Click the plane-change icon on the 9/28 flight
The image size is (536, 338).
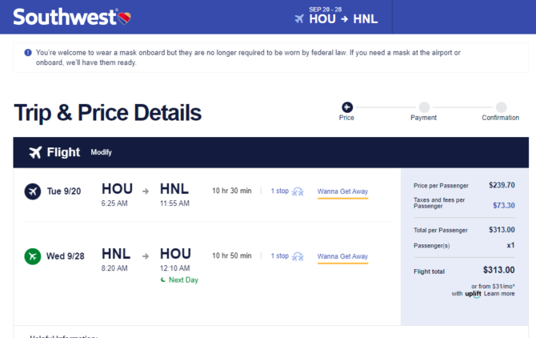tap(298, 256)
